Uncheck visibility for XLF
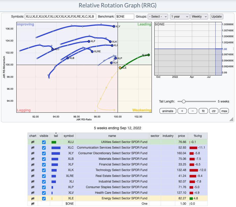 pyautogui.click(x=44, y=165)
